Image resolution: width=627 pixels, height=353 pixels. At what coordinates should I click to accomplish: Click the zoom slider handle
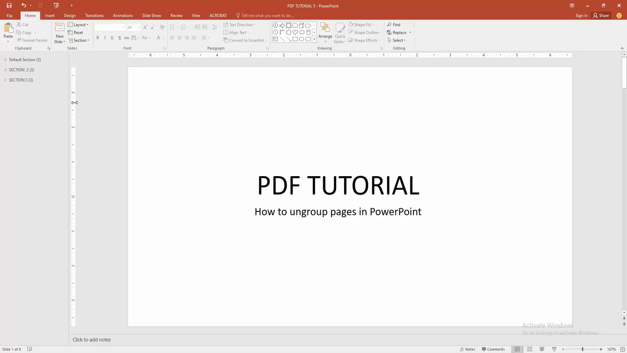point(582,349)
